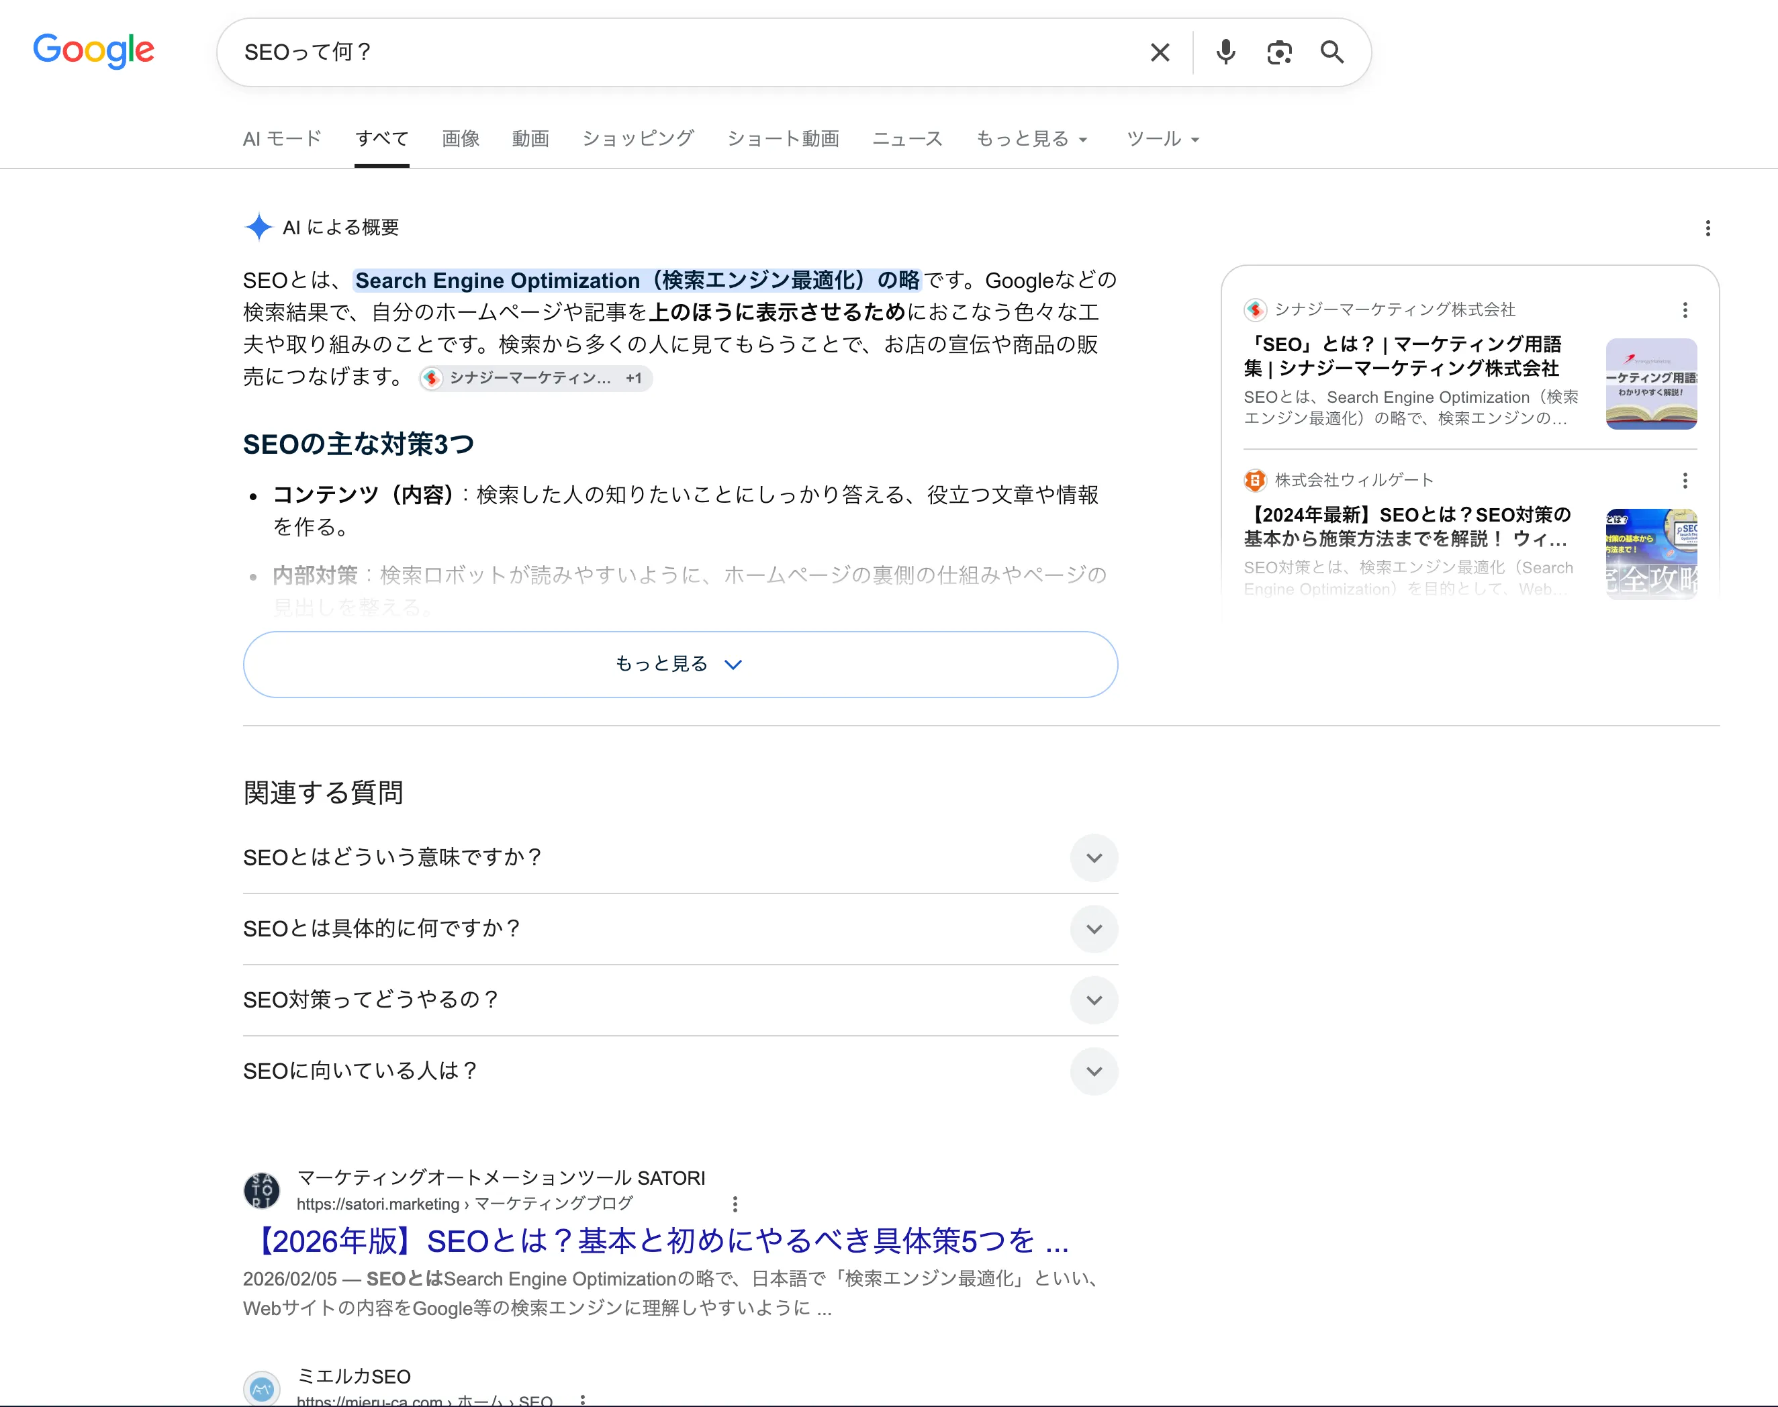Image resolution: width=1778 pixels, height=1407 pixels.
Task: Click 2026/02/05 date in SATORI snippet
Action: coord(289,1279)
